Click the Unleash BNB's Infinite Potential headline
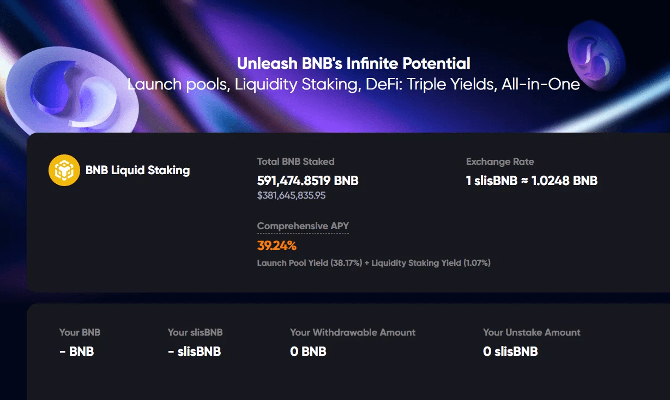670x400 pixels. 353,63
